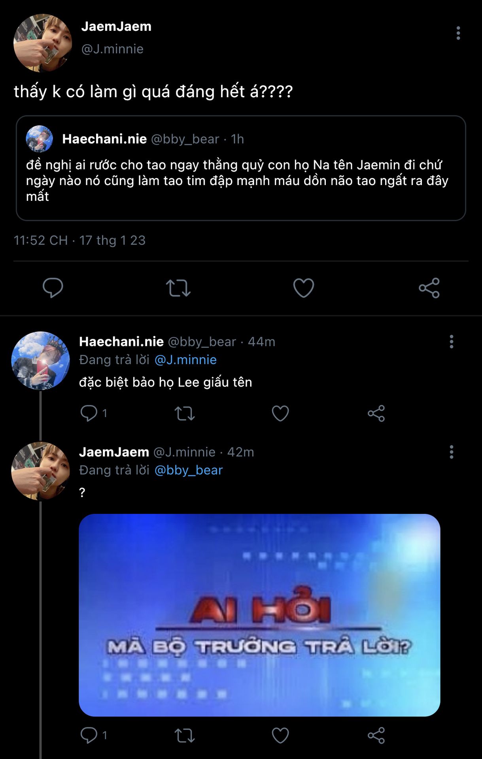Retweet the main JaemJaem tweet
482x759 pixels.
click(x=178, y=288)
